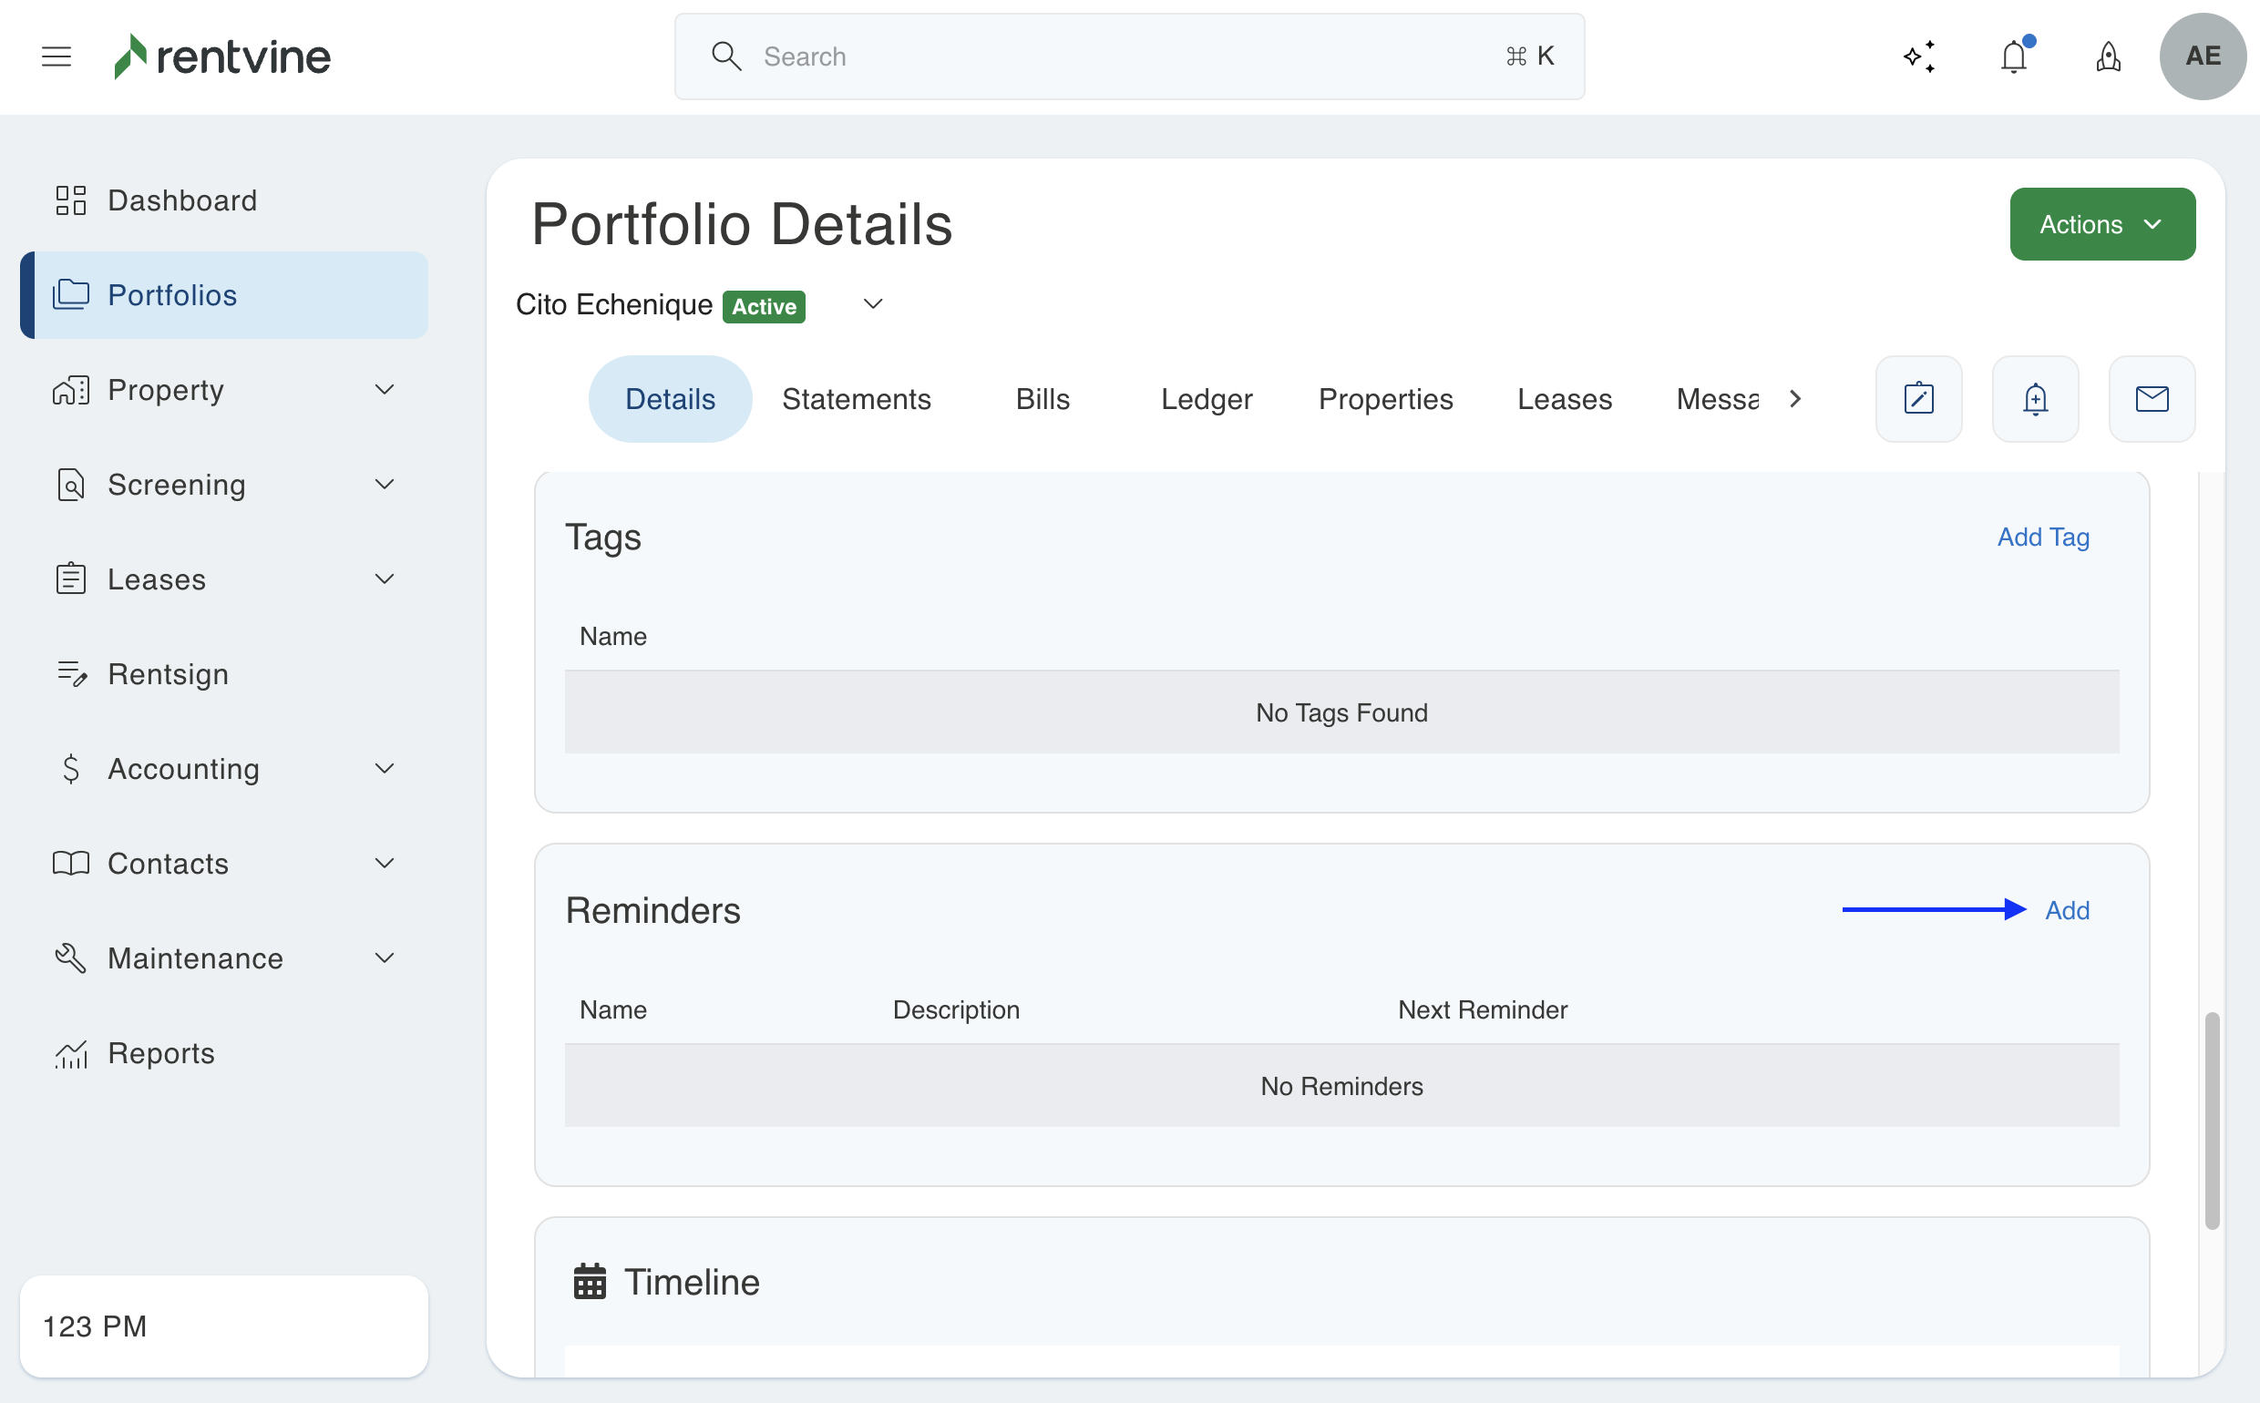Click the AE user avatar

click(2203, 56)
